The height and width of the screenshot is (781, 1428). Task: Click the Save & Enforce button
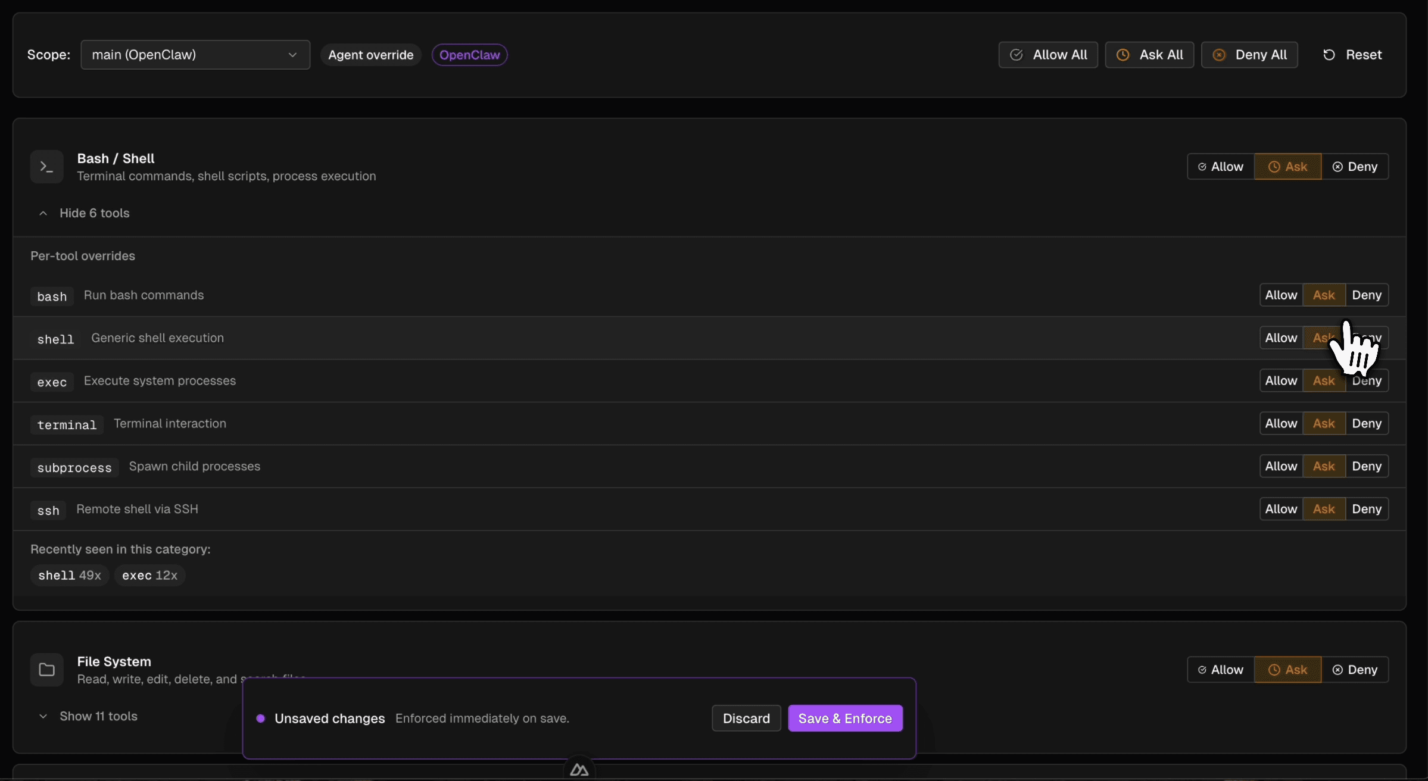[845, 718]
